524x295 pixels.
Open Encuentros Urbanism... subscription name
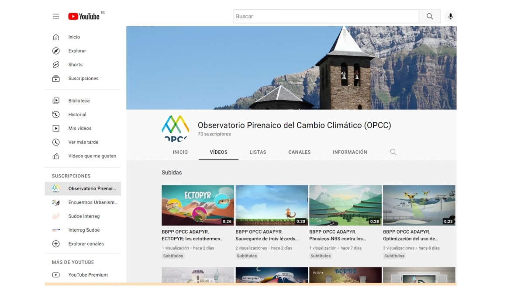click(93, 202)
